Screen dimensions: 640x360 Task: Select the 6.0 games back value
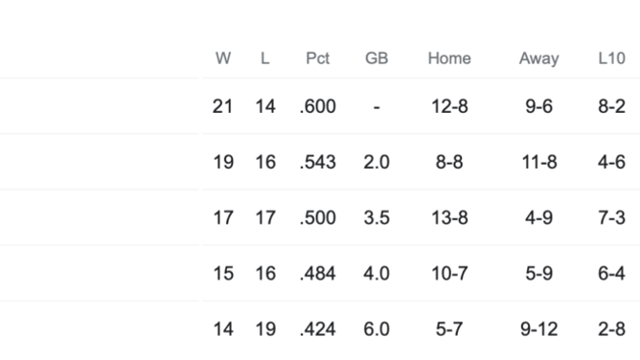coord(377,329)
